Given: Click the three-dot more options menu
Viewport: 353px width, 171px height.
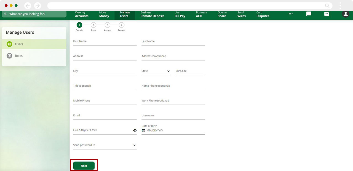Looking at the screenshot, I should [x=291, y=14].
